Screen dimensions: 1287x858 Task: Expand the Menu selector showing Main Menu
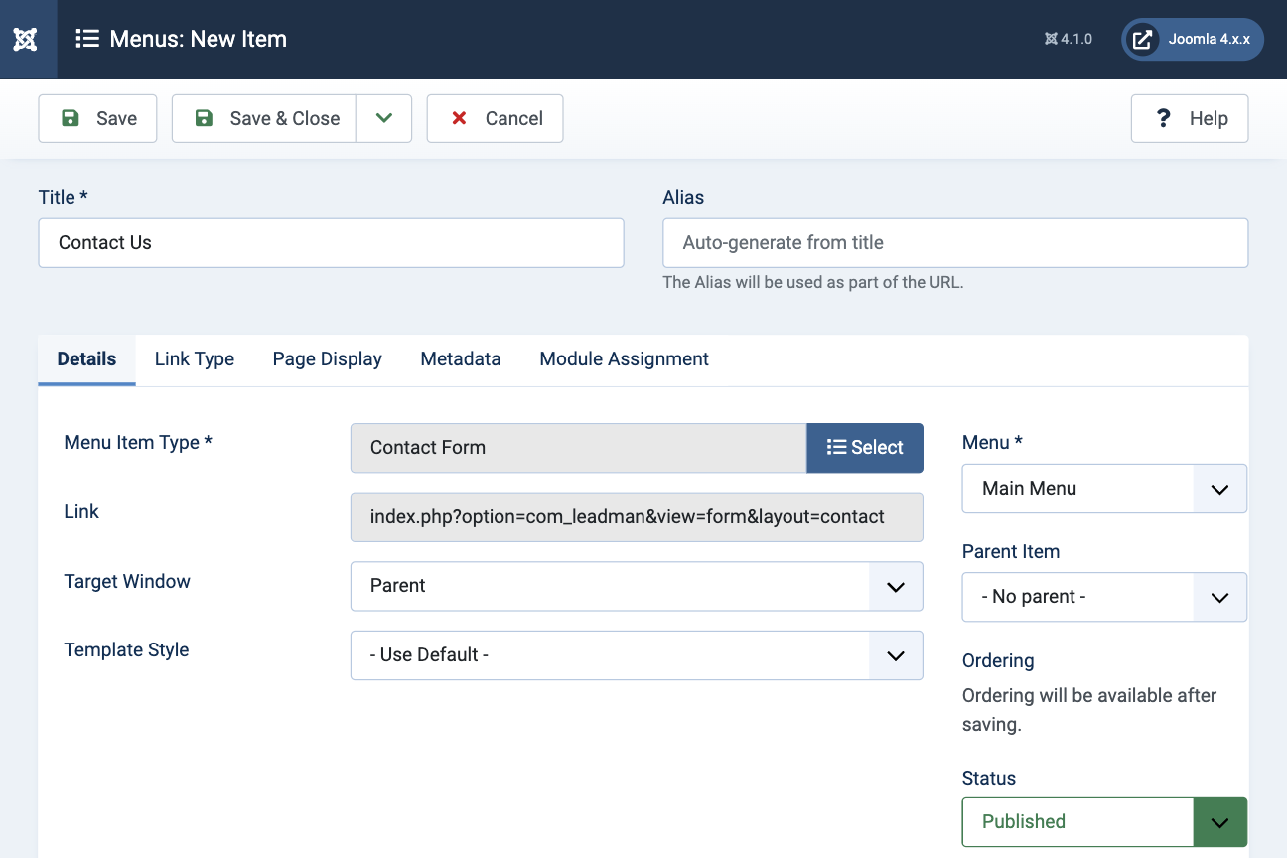coord(1103,489)
